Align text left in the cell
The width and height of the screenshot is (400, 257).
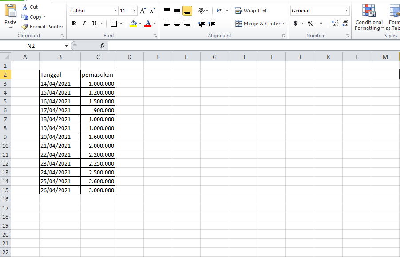(x=167, y=24)
